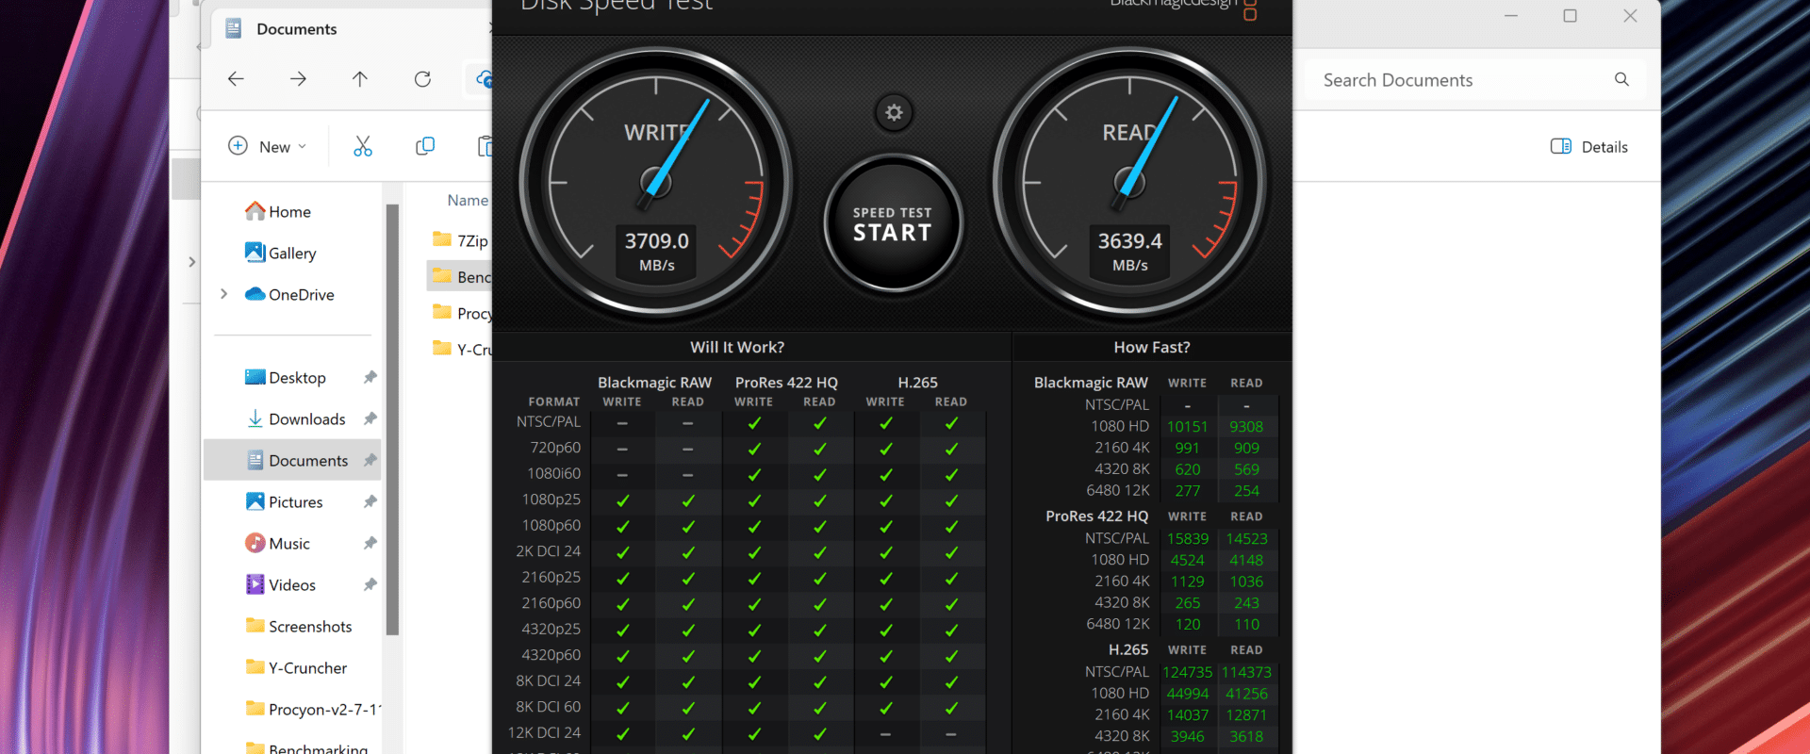This screenshot has height=754, width=1810.
Task: Click the pin icon beside Videos
Action: [x=370, y=585]
